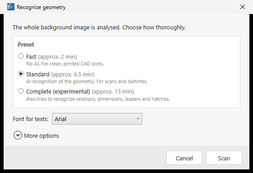Select the Standard preset radio button
The width and height of the screenshot is (253, 173).
[21, 74]
